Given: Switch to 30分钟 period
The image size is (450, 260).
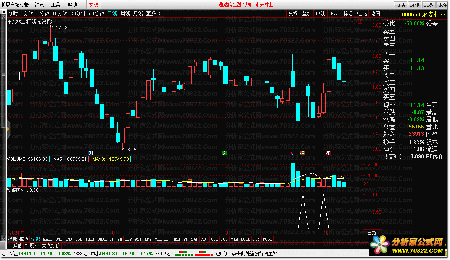Looking at the screenshot, I should pyautogui.click(x=78, y=13).
